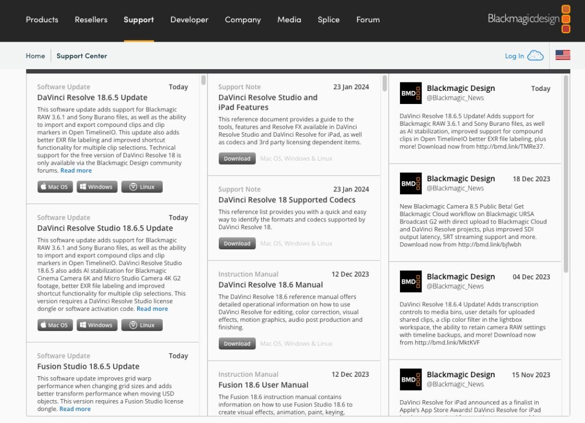Click the bmd.link/bjfwbh post text
Image resolution: width=585 pixels, height=423 pixels.
pyautogui.click(x=473, y=225)
